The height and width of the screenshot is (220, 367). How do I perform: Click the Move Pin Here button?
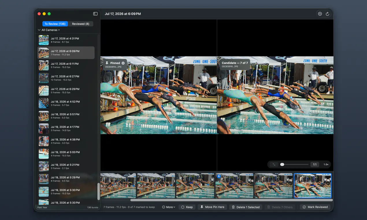click(x=212, y=207)
